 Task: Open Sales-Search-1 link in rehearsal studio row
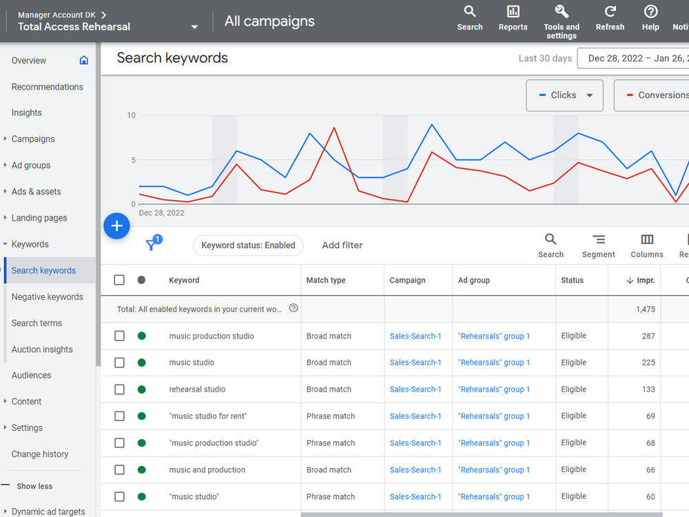tap(415, 389)
